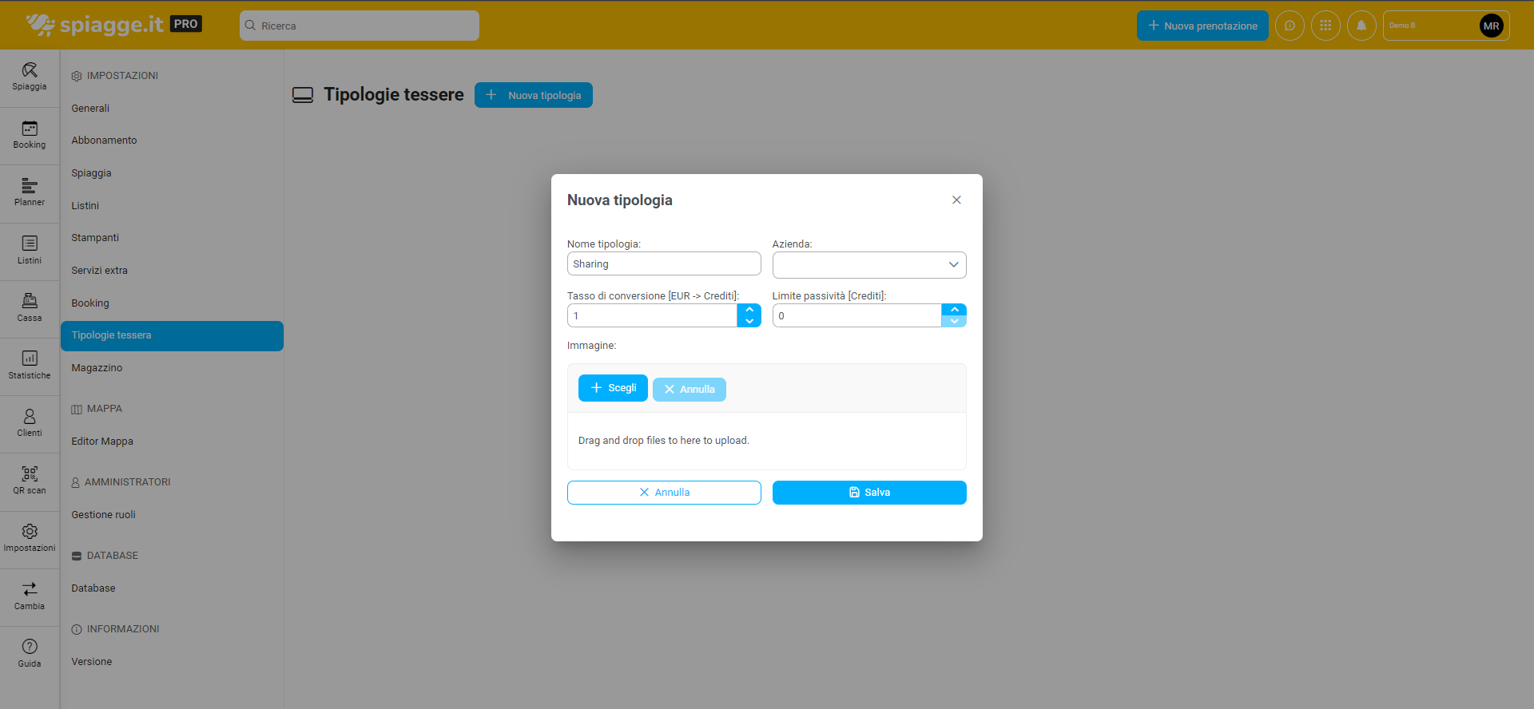The width and height of the screenshot is (1534, 709).
Task: Select Magazzino in the settings menu
Action: [x=97, y=368]
